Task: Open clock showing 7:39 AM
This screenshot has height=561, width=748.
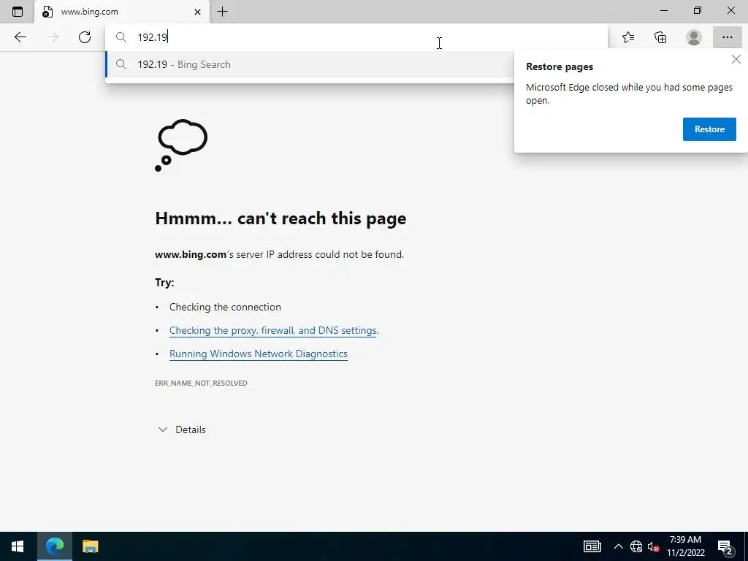Action: coord(685,546)
